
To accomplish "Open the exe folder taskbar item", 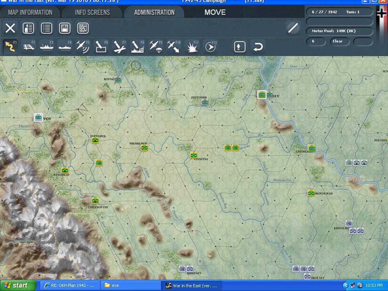I will click(131, 286).
